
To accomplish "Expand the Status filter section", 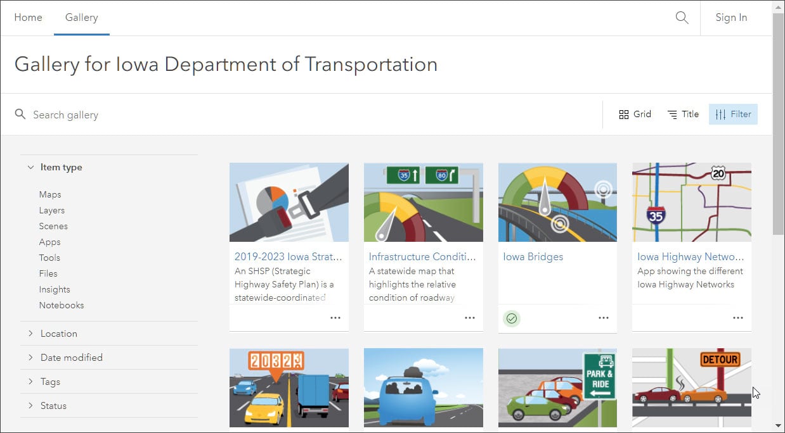I will click(109, 406).
